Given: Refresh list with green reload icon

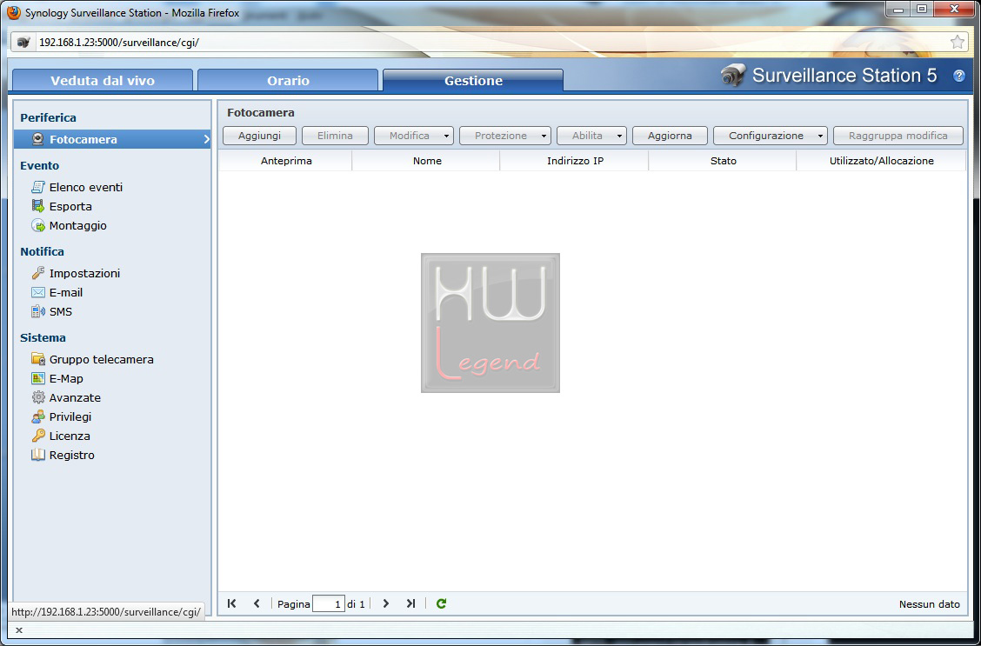Looking at the screenshot, I should 441,603.
